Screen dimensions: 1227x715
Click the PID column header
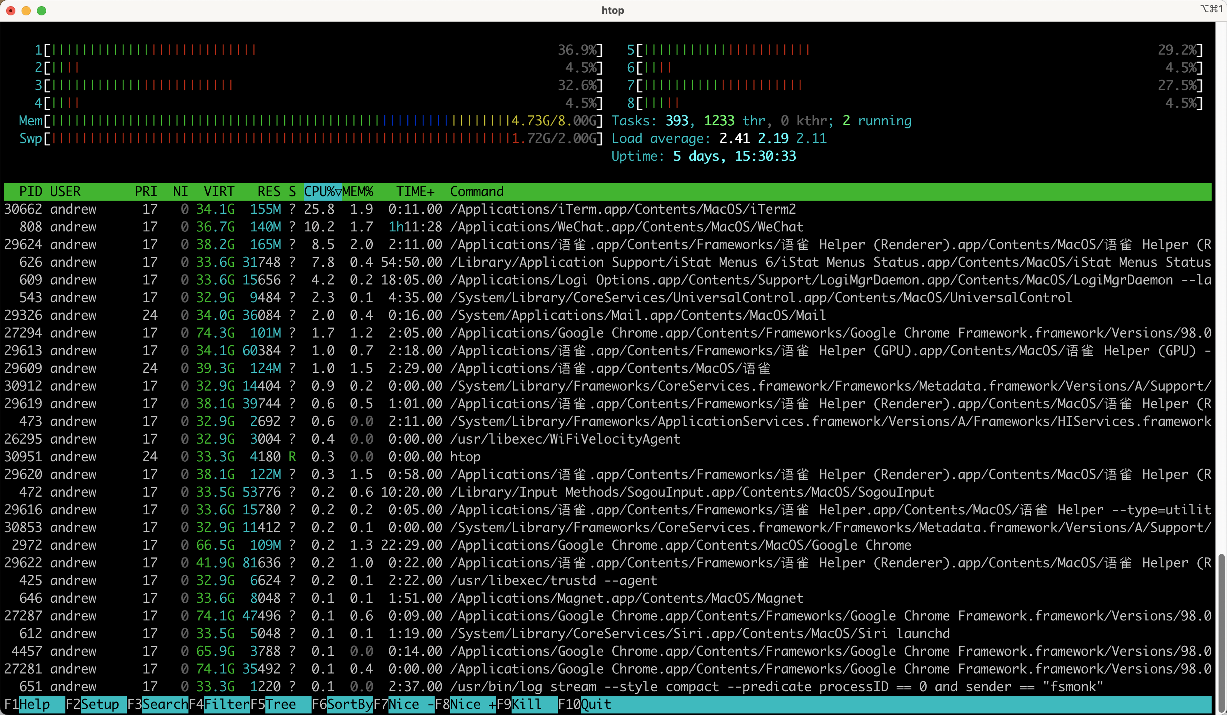[30, 191]
